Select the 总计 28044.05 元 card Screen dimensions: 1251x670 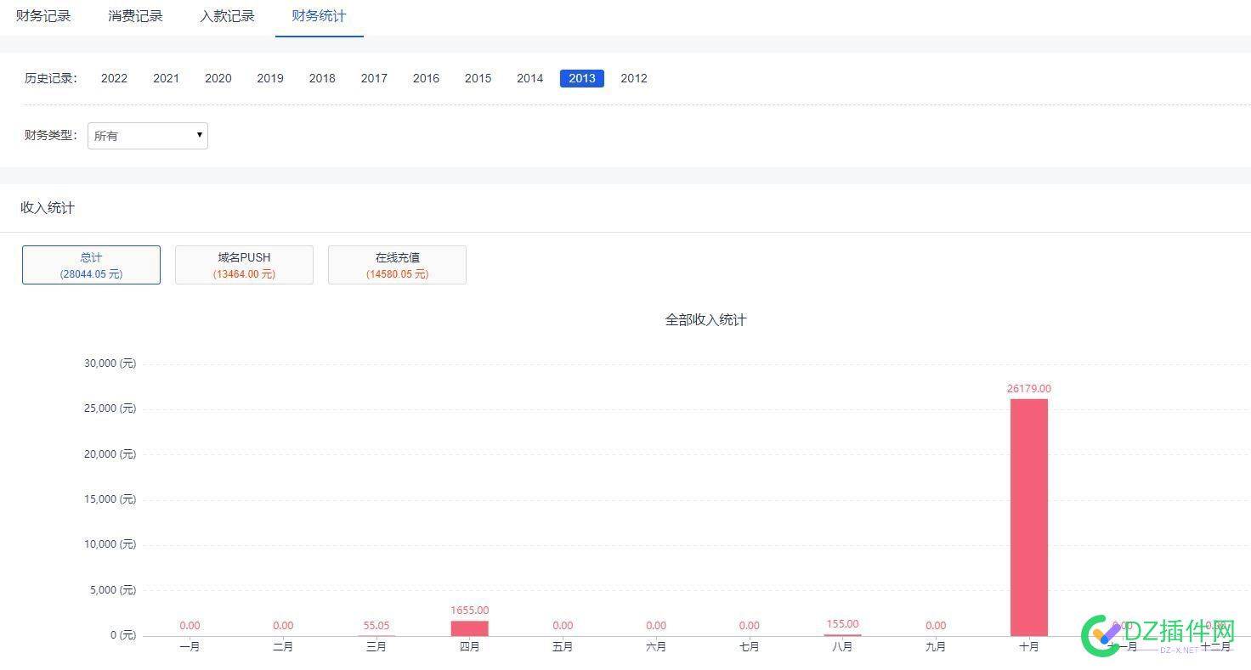coord(91,265)
